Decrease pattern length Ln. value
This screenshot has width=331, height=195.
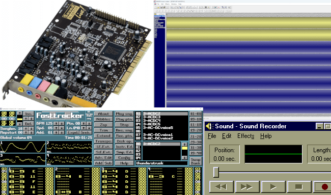(x=89, y=128)
